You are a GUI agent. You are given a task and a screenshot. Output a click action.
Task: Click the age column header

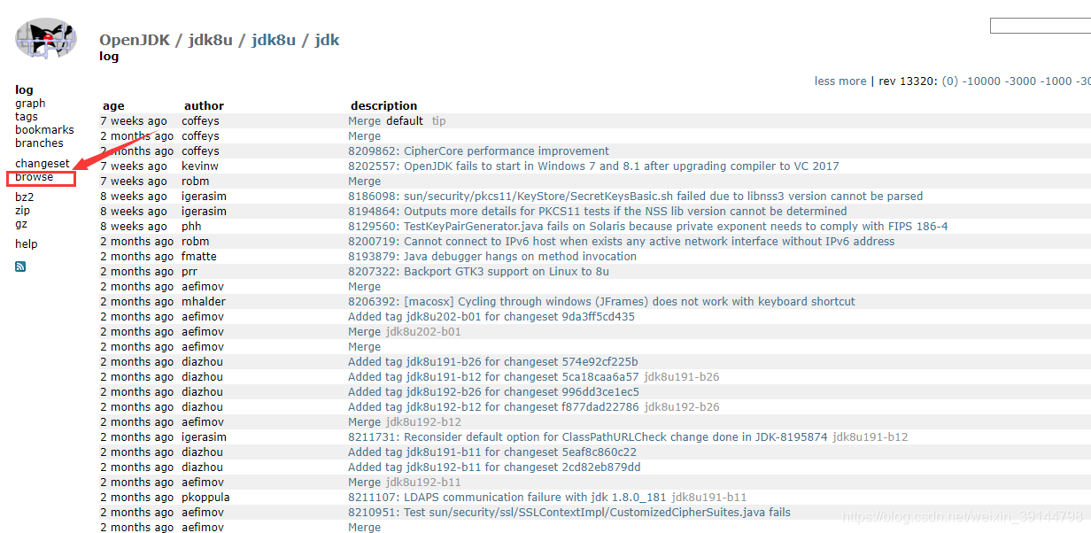[x=113, y=106]
